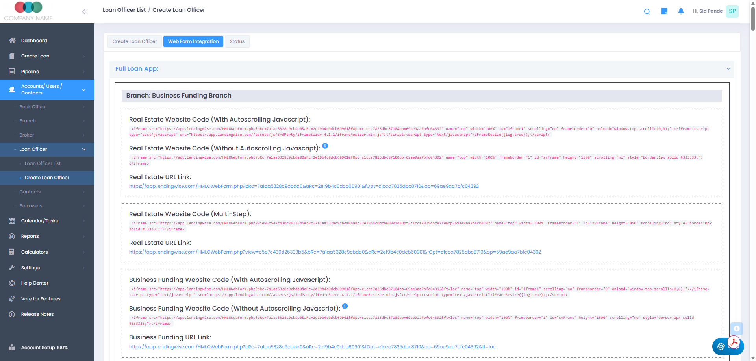The height and width of the screenshot is (361, 756).
Task: Open the Real Estate Multi-Step URL link
Action: [x=335, y=252]
